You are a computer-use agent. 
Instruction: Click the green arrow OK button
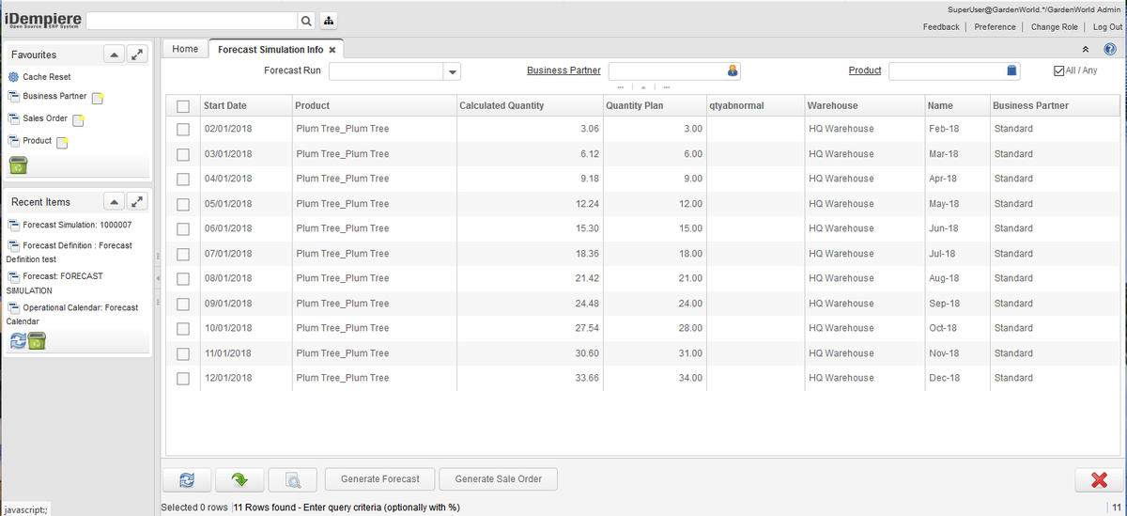tap(239, 479)
